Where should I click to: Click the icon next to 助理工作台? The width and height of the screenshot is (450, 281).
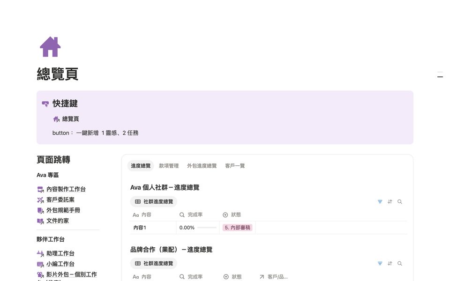point(40,253)
